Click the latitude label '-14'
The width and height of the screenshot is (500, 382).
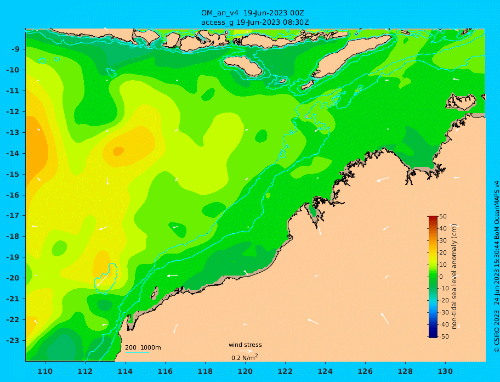13,153
